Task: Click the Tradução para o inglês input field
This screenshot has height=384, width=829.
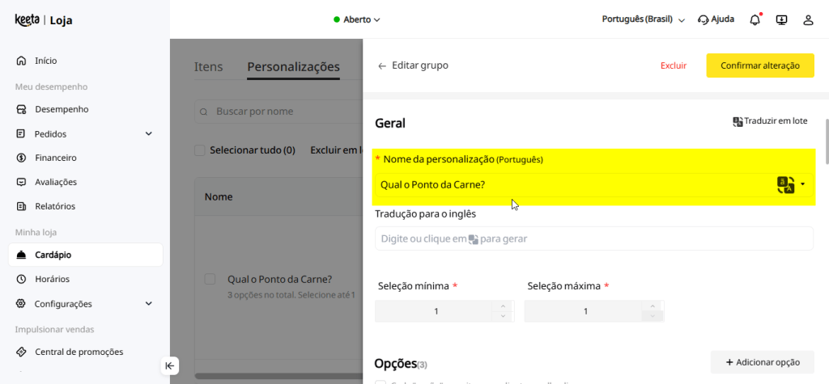Action: pos(593,238)
